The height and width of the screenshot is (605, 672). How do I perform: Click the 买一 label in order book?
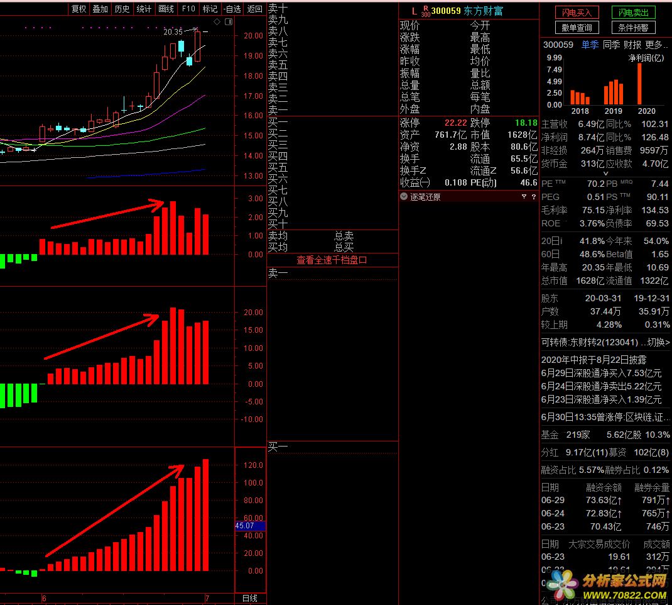[278, 123]
